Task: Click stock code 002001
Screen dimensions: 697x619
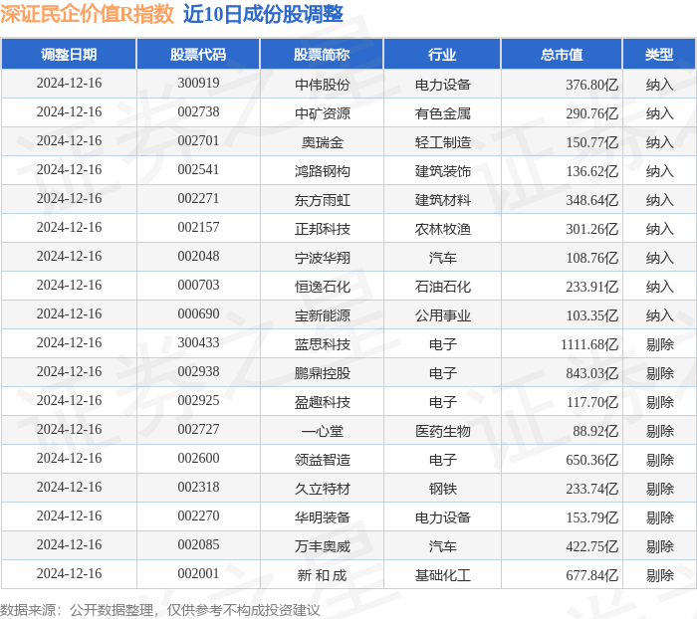Action: [198, 574]
